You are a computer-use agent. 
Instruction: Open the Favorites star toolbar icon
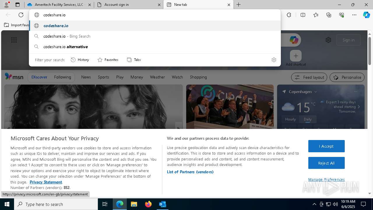(316, 15)
